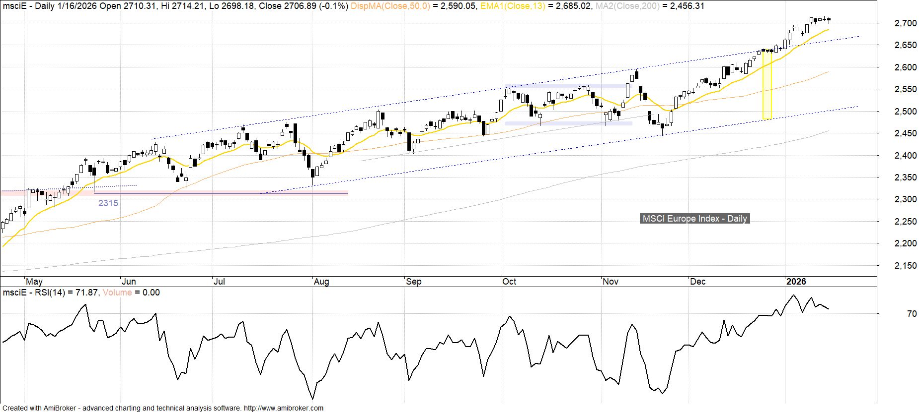Click the 2026 year marker on time axis

(796, 282)
